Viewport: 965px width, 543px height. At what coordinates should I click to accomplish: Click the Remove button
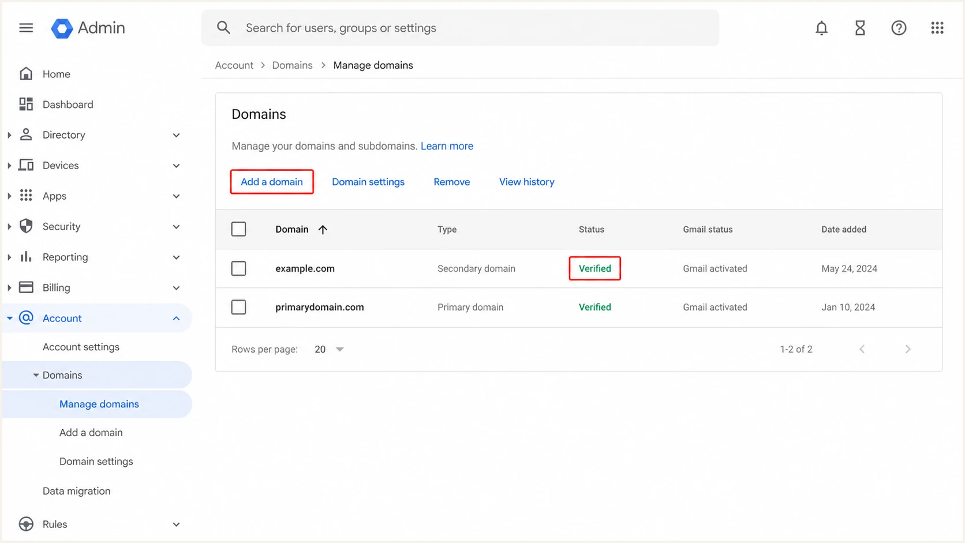pyautogui.click(x=452, y=182)
